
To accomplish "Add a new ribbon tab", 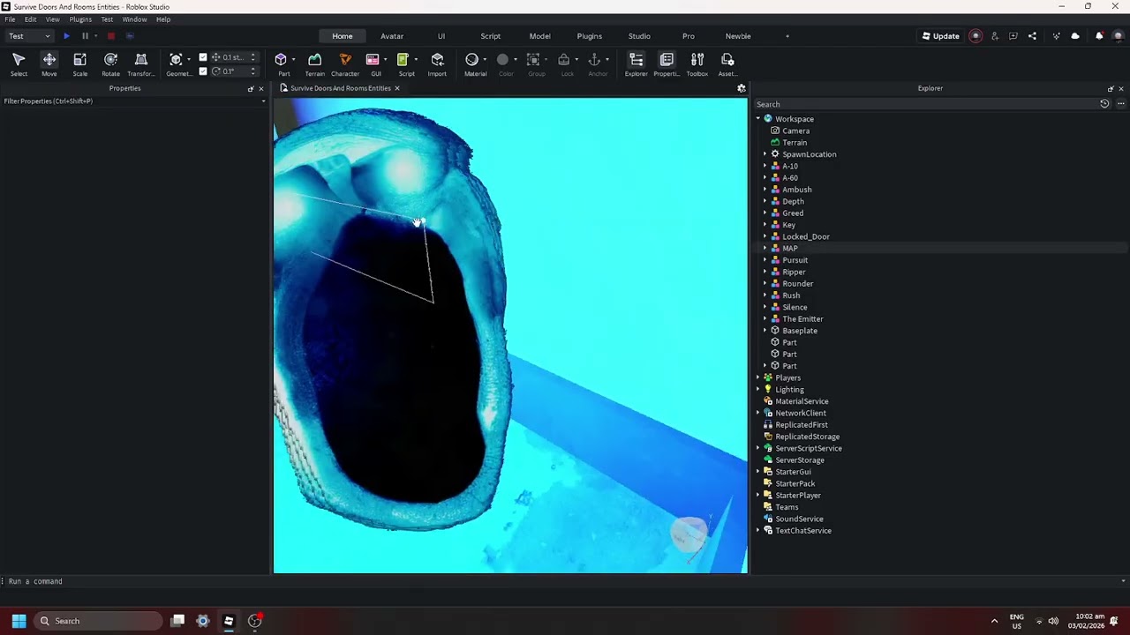I will coord(787,36).
